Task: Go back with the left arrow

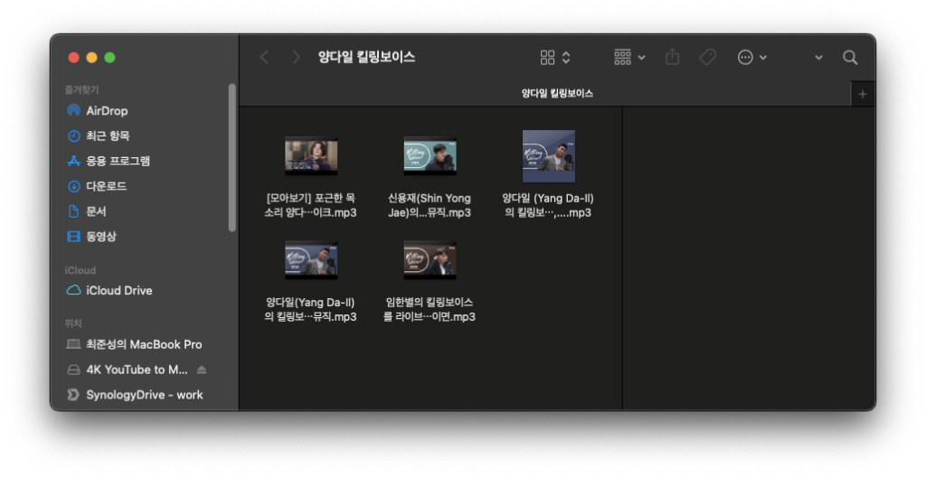Action: (x=264, y=57)
